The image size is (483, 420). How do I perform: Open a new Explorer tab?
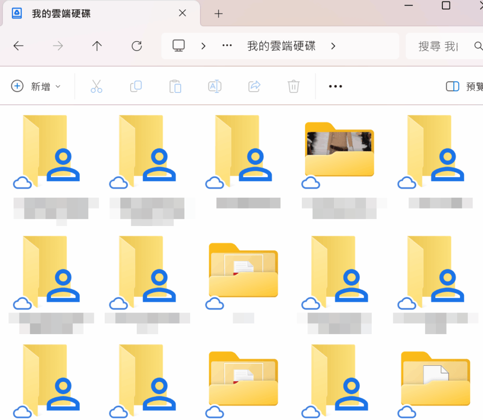218,14
